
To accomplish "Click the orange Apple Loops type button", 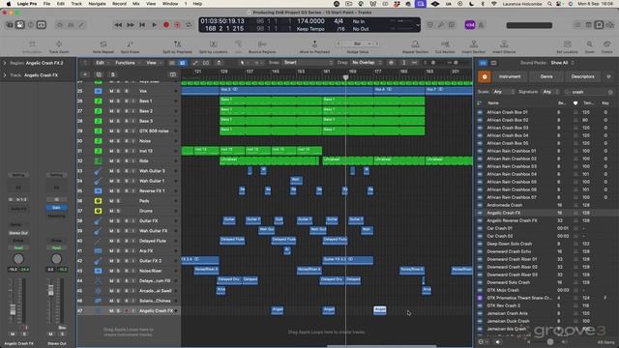I will [x=485, y=76].
